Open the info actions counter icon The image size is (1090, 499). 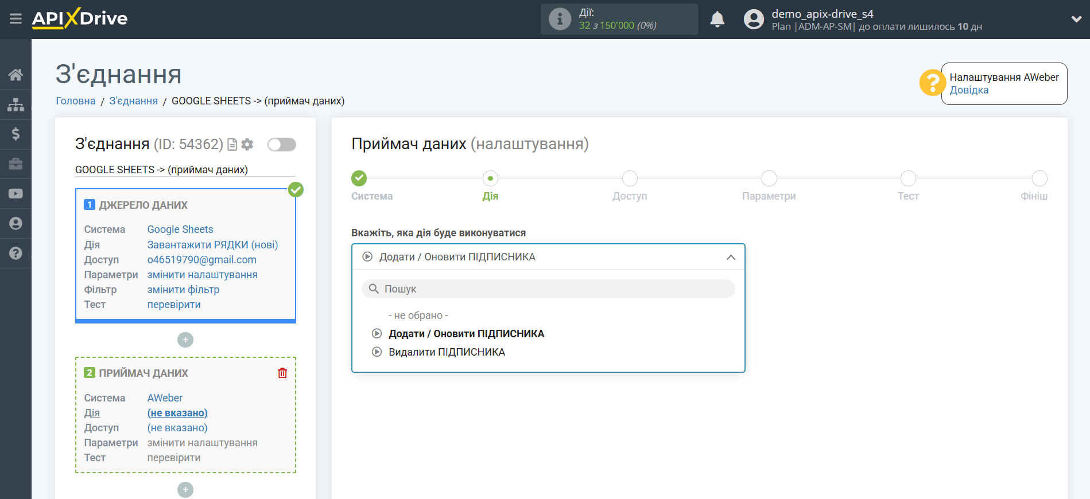[560, 19]
